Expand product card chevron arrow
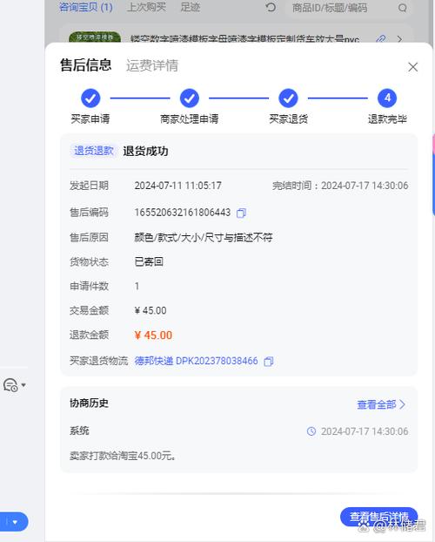Screen dimensions: 435x542 point(400,38)
